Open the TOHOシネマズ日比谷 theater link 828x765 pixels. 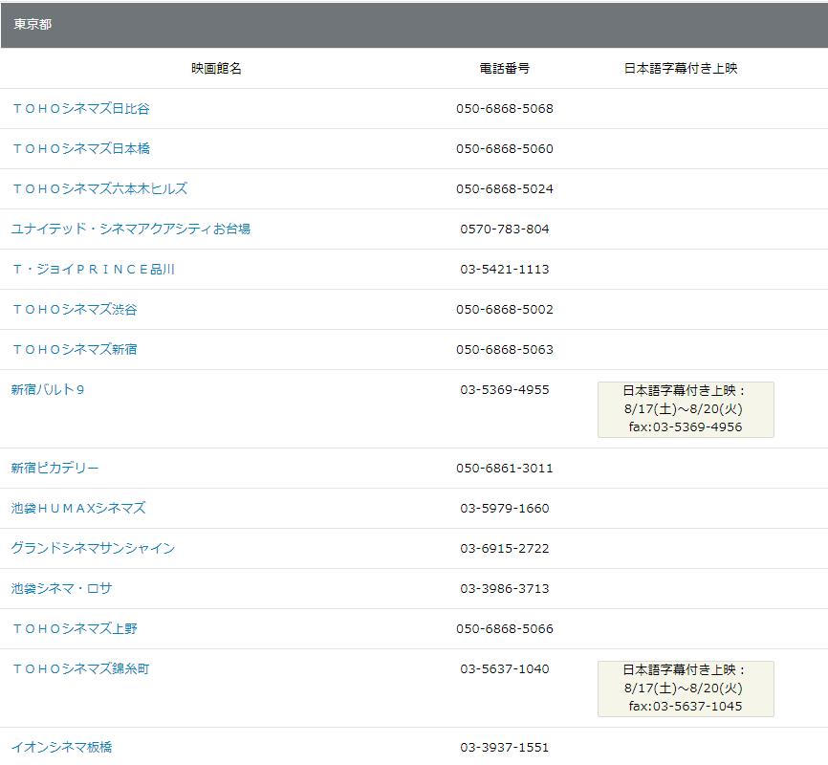[x=81, y=108]
